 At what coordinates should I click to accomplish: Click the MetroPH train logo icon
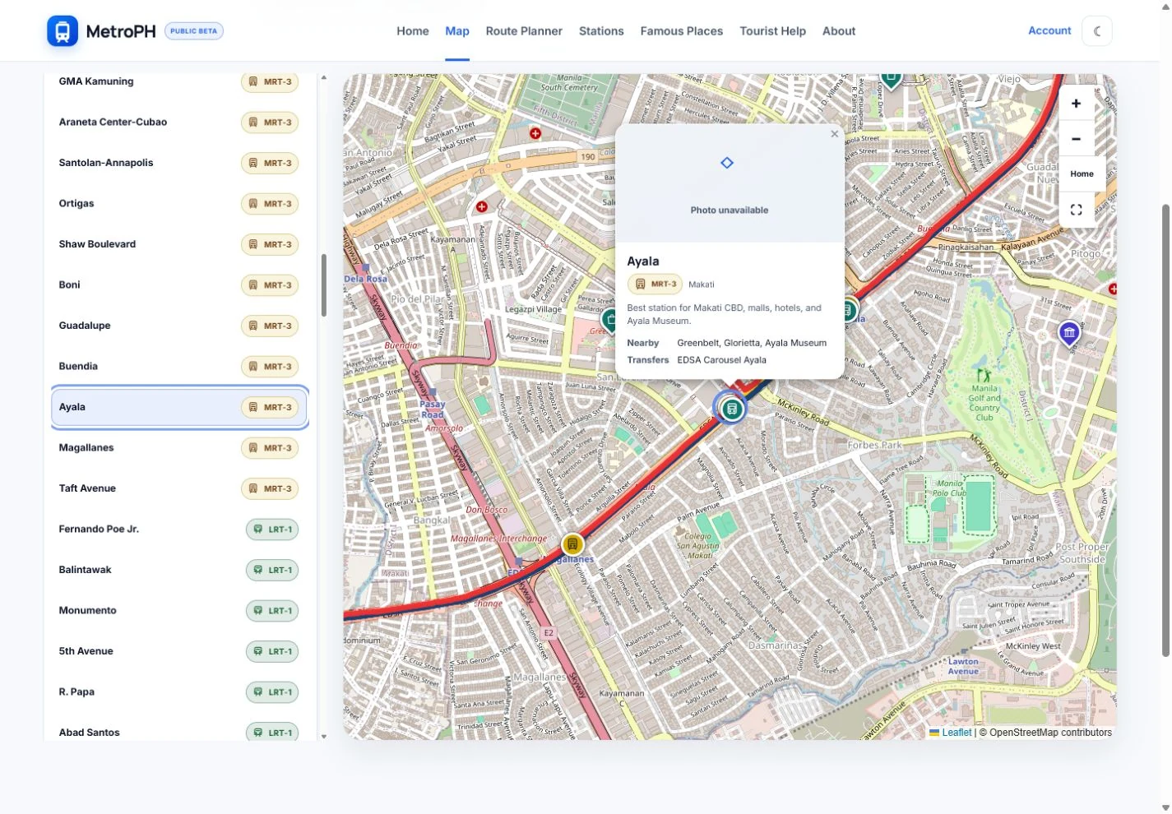63,31
